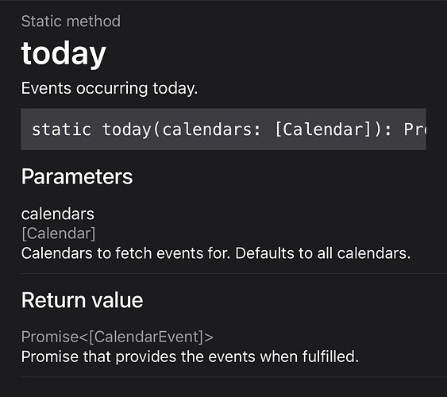Click the "static" keyword in code block
Viewport: 447px width, 397px height.
pyautogui.click(x=62, y=129)
